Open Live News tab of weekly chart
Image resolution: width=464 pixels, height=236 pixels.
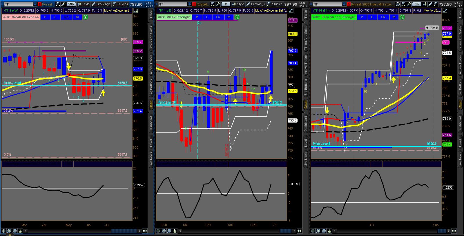[151, 160]
